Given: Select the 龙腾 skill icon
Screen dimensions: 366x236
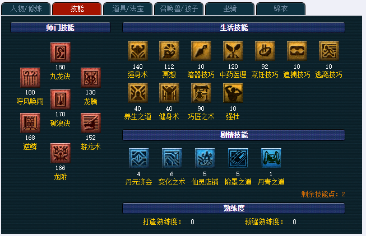Looking at the screenshot, I should coord(91,78).
